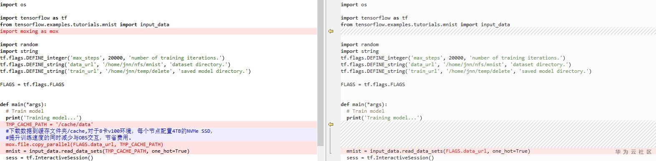Click DEFINE_string 'train_url' line in right pane
656x161 pixels.
point(466,71)
